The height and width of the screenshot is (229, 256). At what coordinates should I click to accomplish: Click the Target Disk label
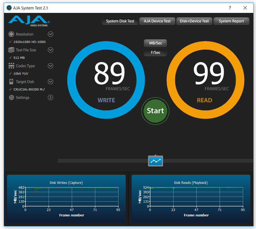25,82
